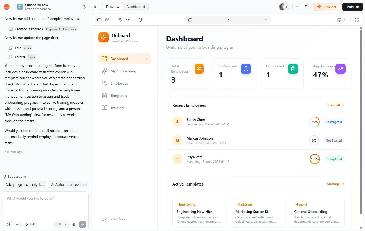Click the 30% off offer button
365x231 pixels.
tap(327, 7)
